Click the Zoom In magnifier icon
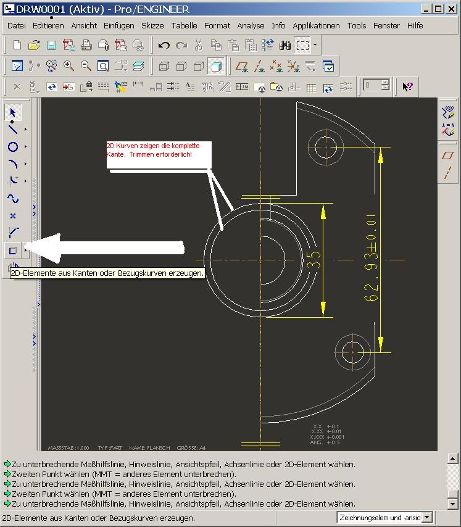The height and width of the screenshot is (527, 461). (x=69, y=66)
